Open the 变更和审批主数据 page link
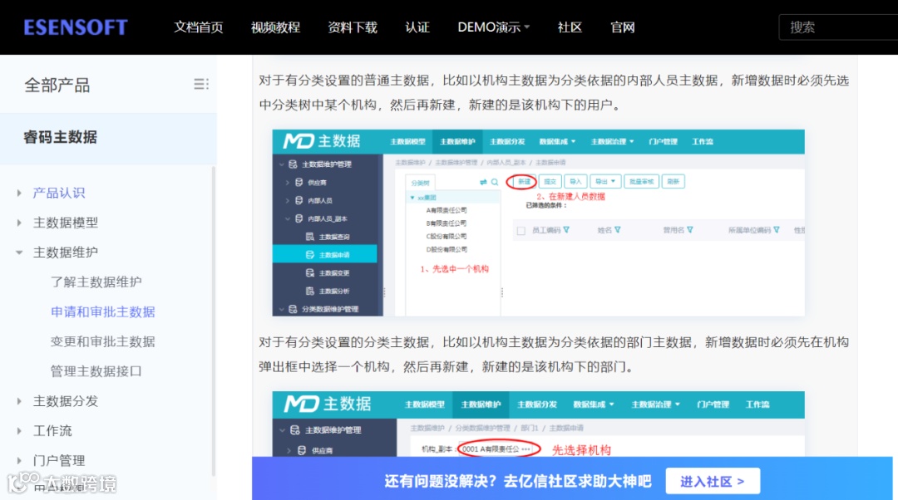 (x=103, y=341)
